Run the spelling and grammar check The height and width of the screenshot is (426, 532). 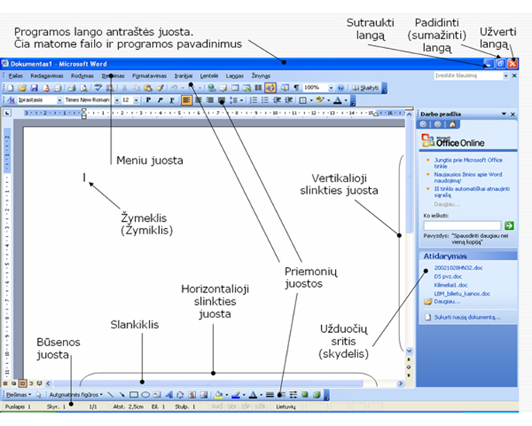click(98, 88)
